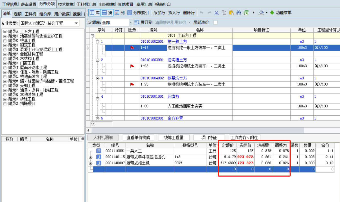Click 添加行 add row button
Viewport: 340px width, 202px height.
159,13
